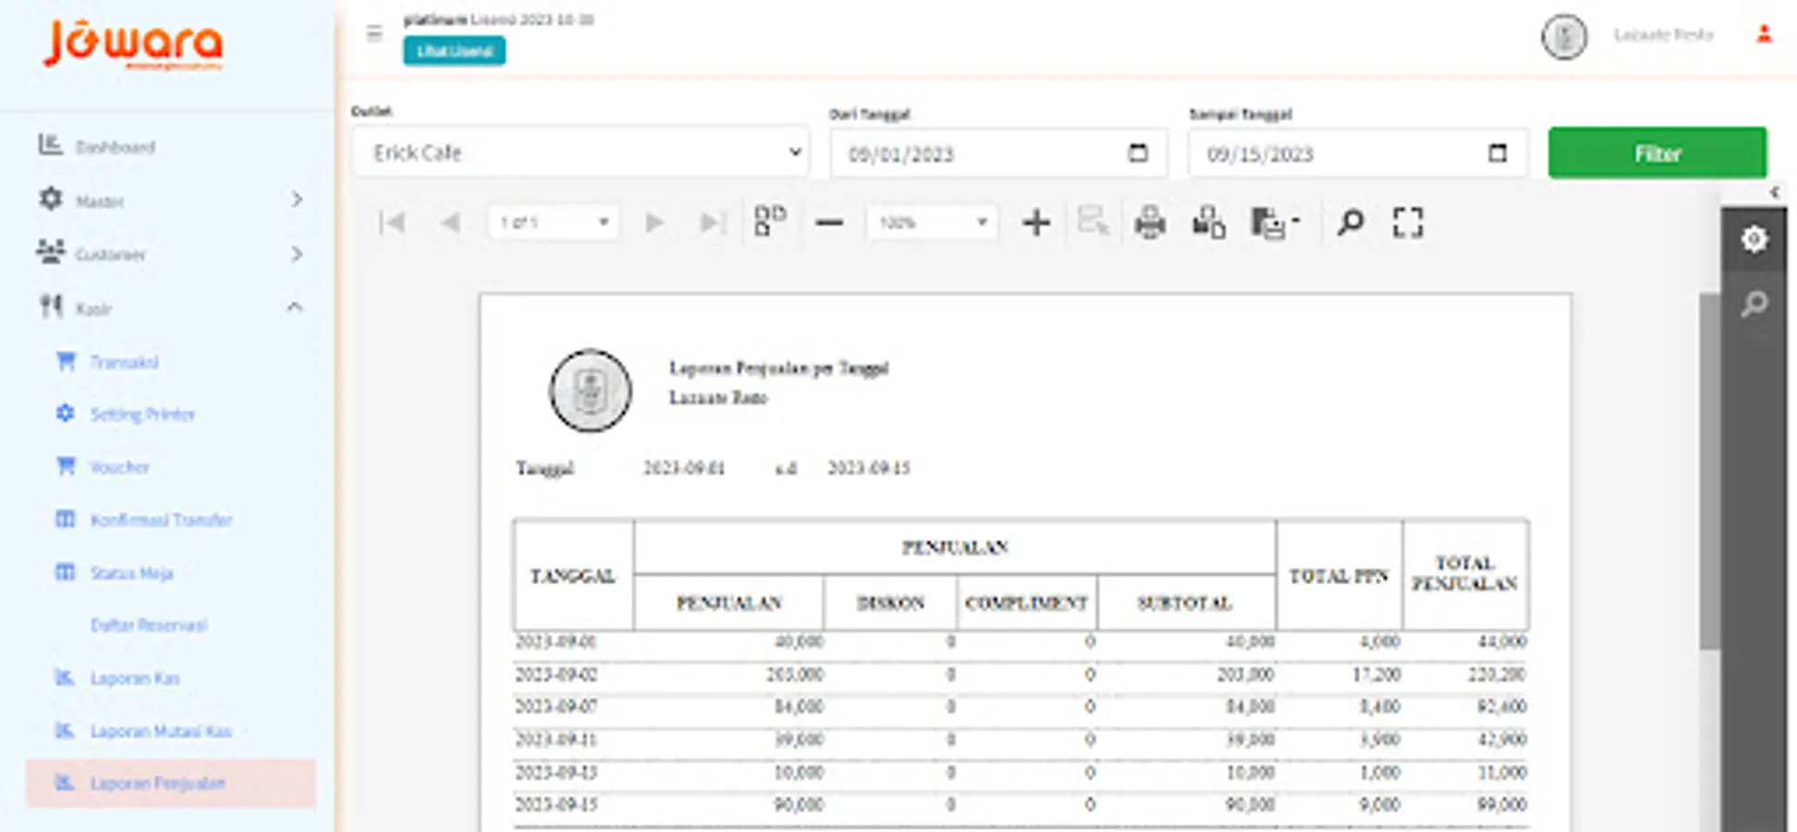The height and width of the screenshot is (832, 1797).
Task: Click the hamburger menu icon
Action: tap(374, 34)
